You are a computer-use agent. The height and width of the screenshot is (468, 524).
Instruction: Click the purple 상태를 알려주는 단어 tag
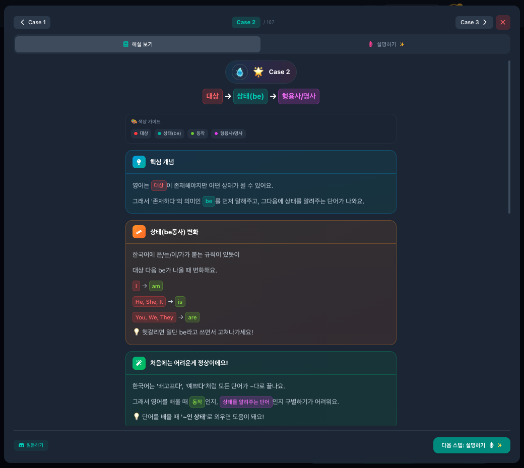tap(246, 402)
